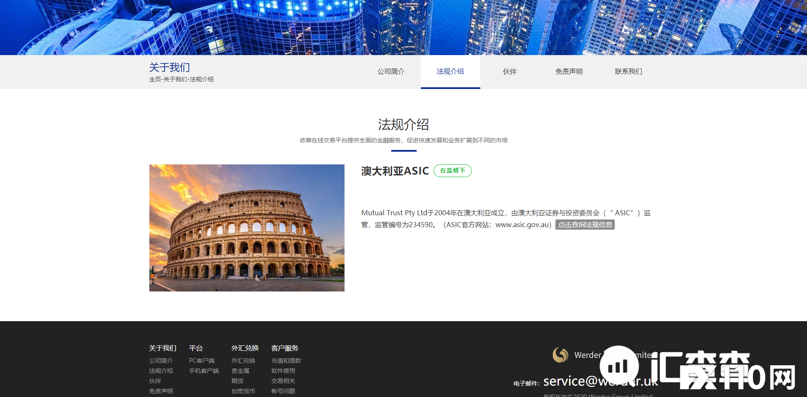Select 联系我们 in the navigation bar
Screen dimensions: 807x397
(628, 71)
